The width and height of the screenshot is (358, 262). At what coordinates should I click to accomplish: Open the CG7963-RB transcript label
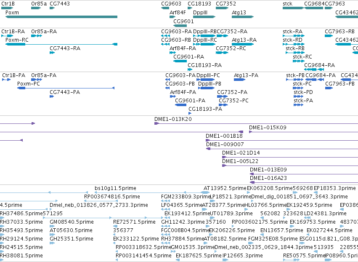click(x=340, y=32)
